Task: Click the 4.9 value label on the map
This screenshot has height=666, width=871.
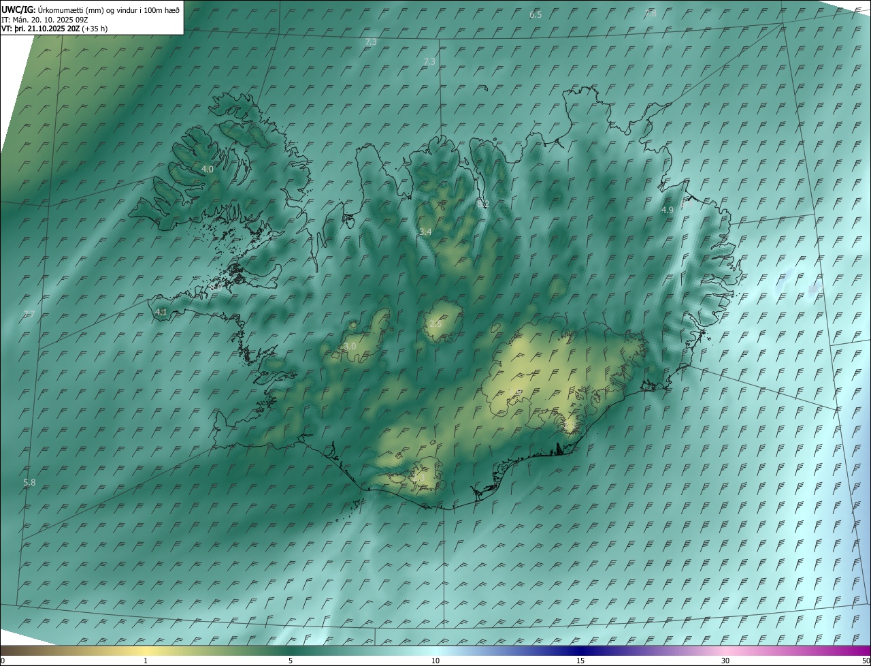Action: (668, 210)
